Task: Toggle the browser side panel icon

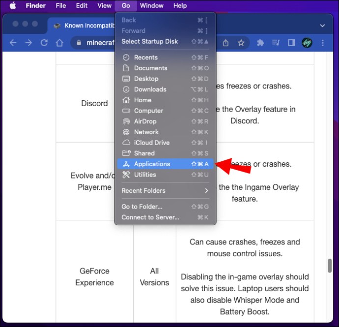Action: (291, 43)
